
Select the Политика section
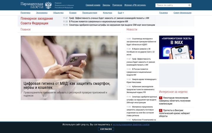(25, 13)
